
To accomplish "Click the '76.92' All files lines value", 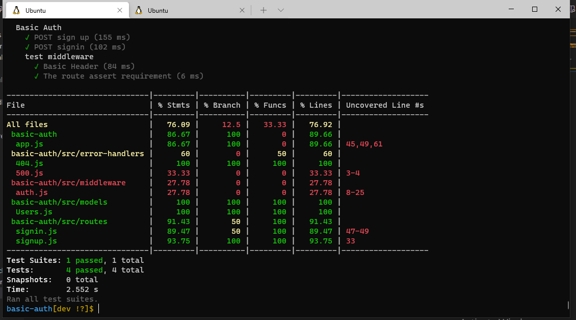I will (321, 125).
